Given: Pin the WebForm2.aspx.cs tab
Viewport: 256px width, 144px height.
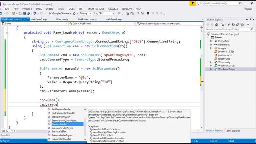Looking at the screenshot, I should click(24, 20).
